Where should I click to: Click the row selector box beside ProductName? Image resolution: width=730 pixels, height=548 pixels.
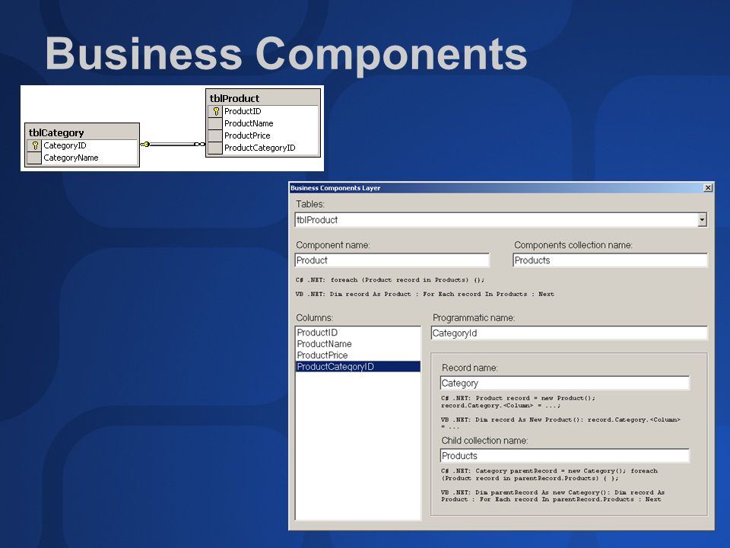tap(215, 123)
